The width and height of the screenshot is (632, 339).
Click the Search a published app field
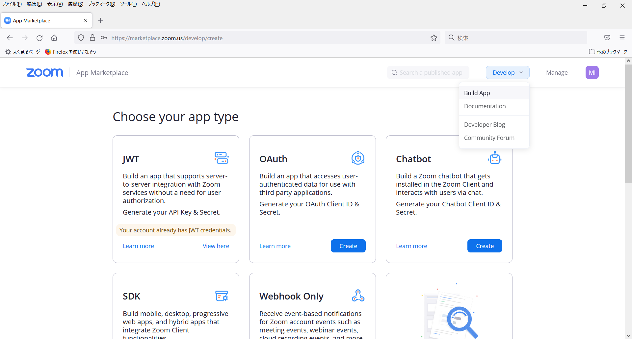[x=428, y=72]
